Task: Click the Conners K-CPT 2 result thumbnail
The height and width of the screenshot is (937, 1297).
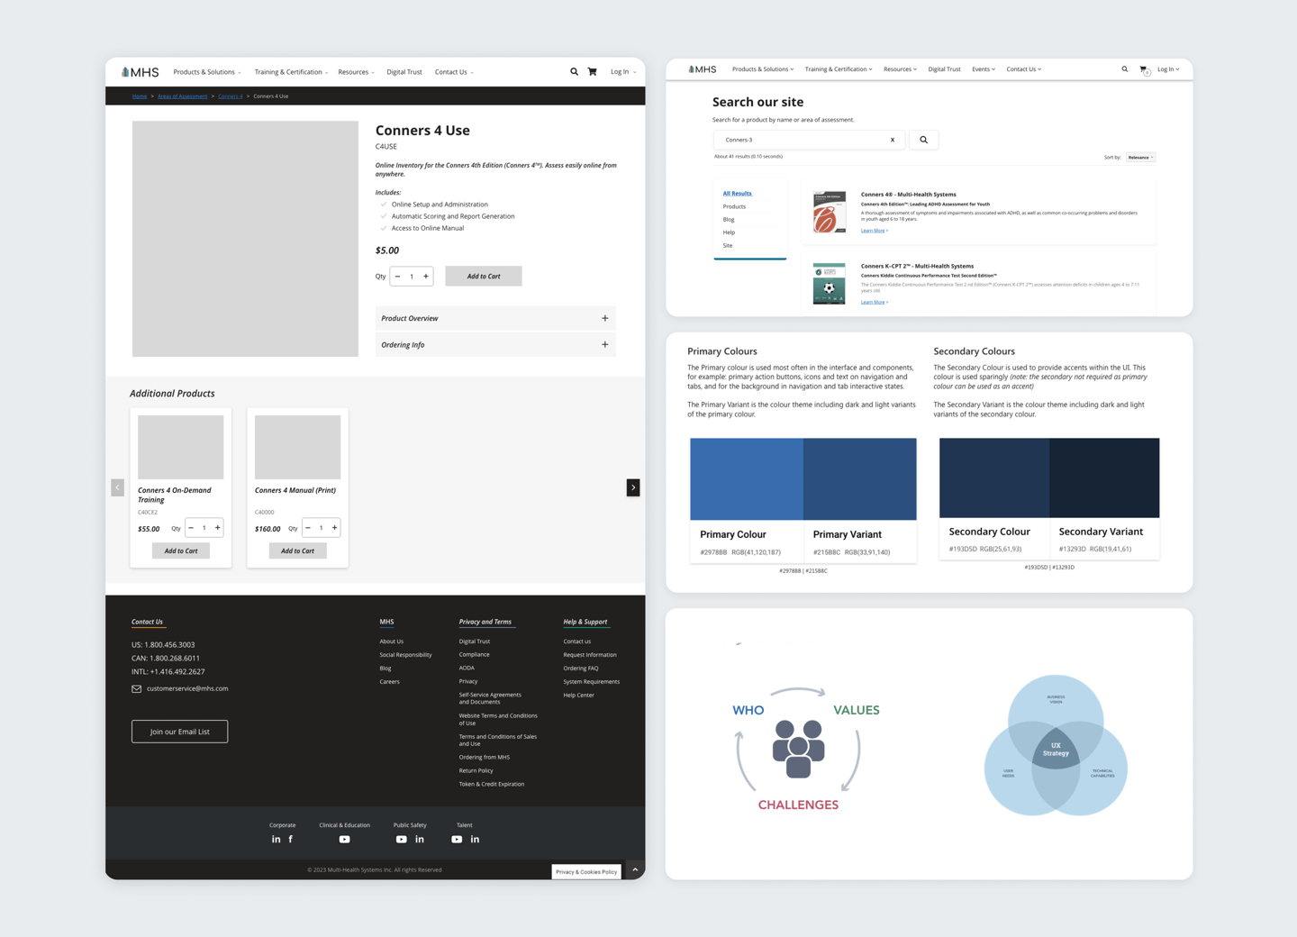Action: tap(830, 284)
